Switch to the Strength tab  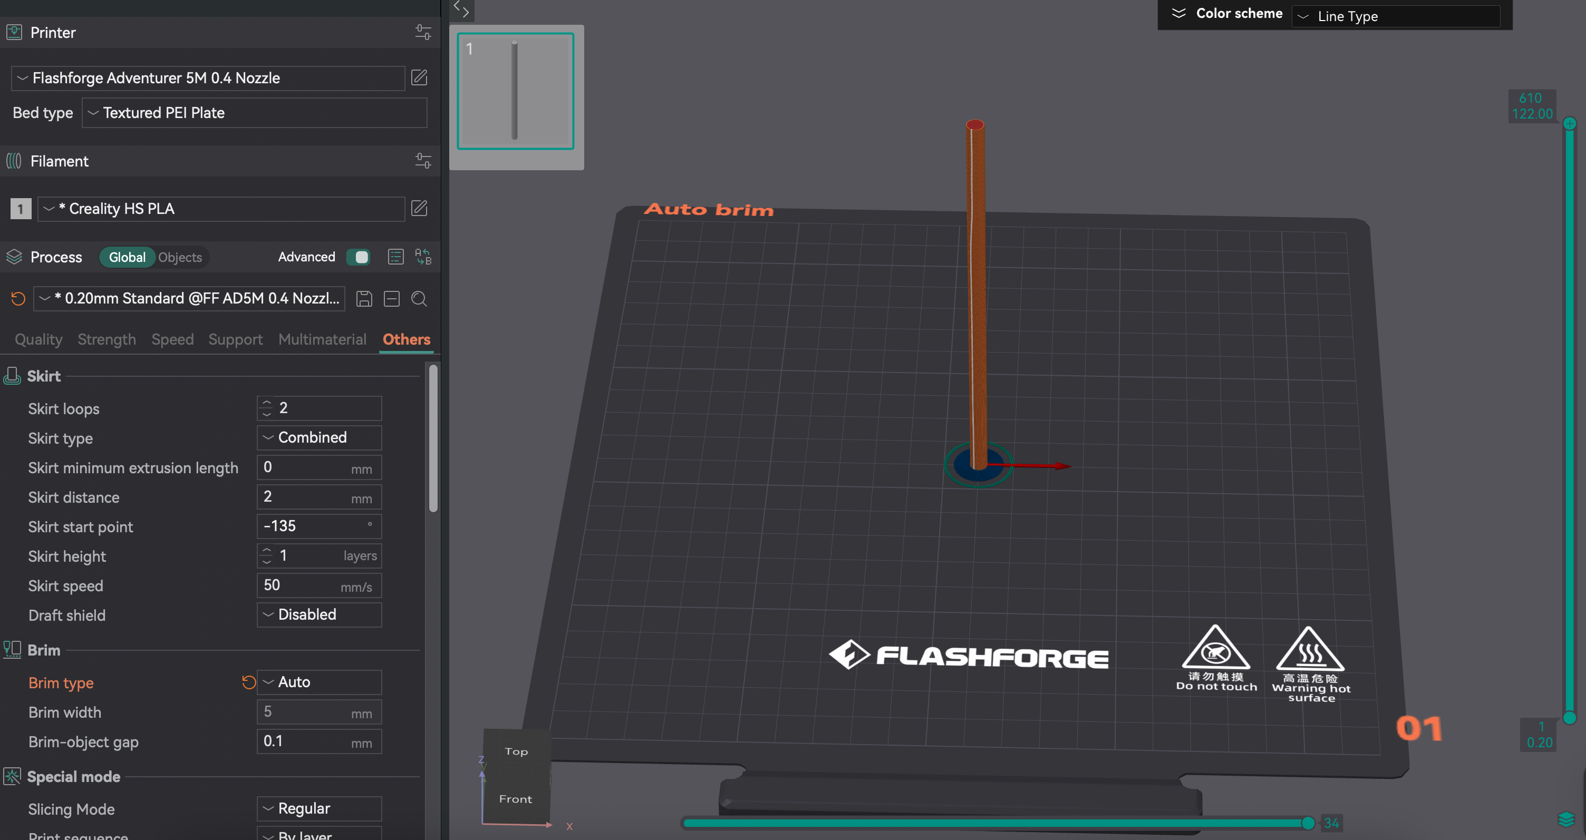pos(107,339)
